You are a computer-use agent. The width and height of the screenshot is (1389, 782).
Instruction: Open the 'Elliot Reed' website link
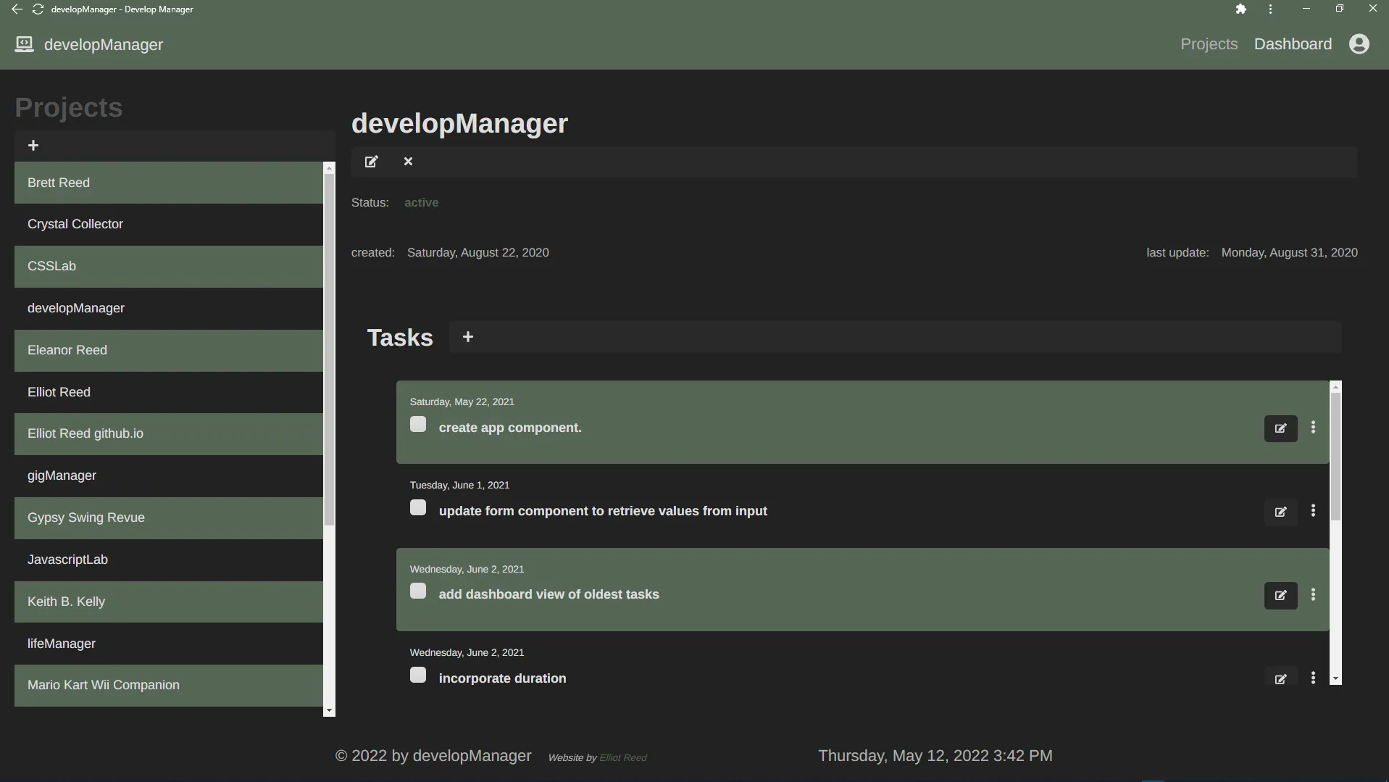(625, 757)
